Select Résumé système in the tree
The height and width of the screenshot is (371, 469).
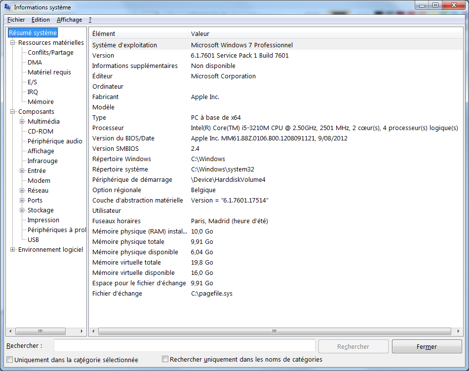coord(33,33)
